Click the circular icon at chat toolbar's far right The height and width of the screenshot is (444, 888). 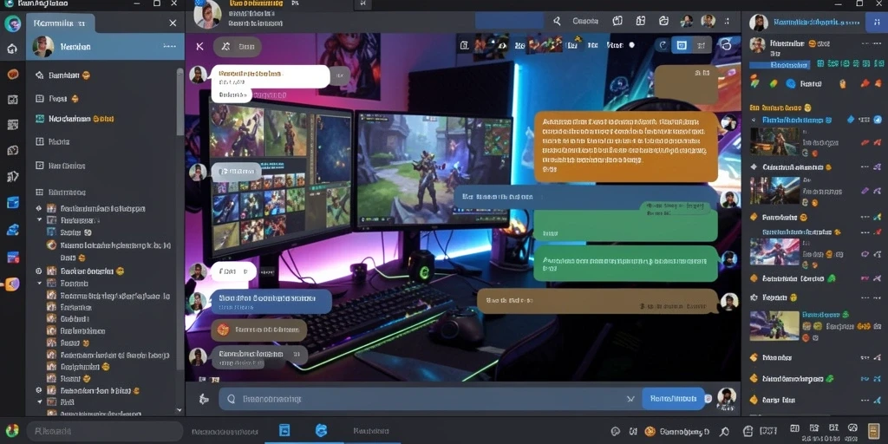click(x=726, y=45)
